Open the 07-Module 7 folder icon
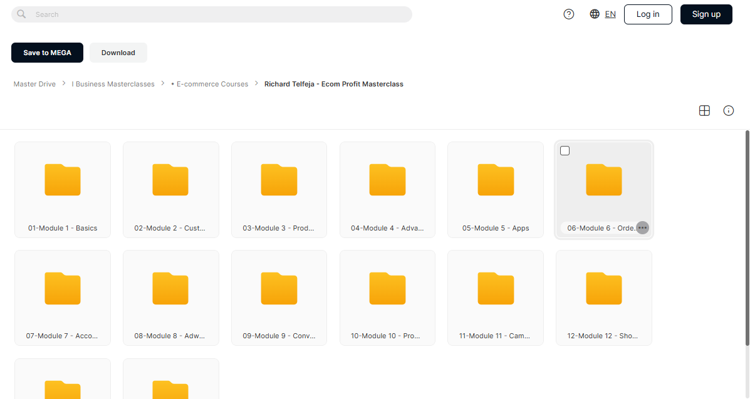This screenshot has height=399, width=750. 63,289
